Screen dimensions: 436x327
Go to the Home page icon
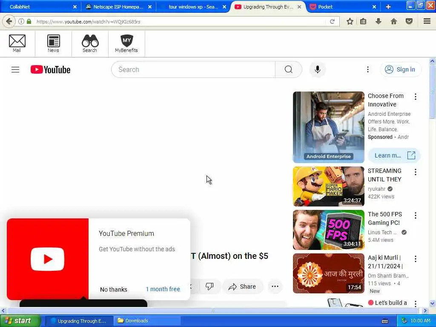394,21
